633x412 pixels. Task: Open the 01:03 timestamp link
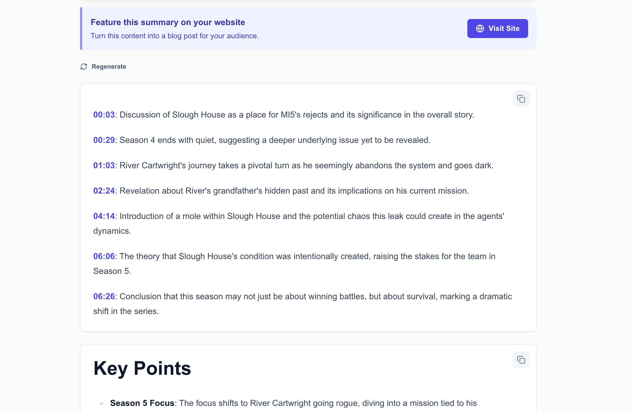click(x=104, y=165)
